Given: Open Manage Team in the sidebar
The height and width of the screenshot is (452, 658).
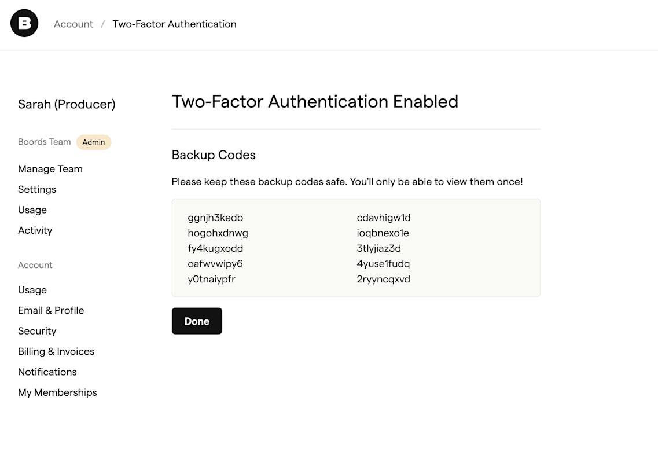Looking at the screenshot, I should click(x=50, y=168).
